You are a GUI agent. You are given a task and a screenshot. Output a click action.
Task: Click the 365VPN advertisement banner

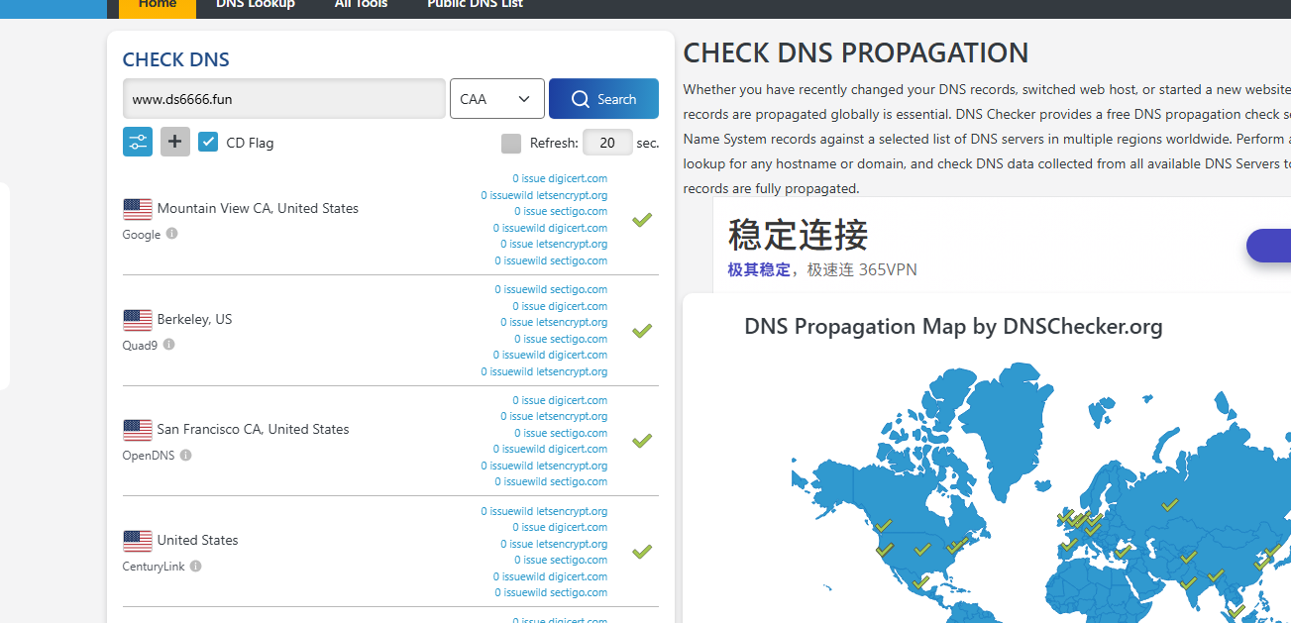tap(1002, 245)
